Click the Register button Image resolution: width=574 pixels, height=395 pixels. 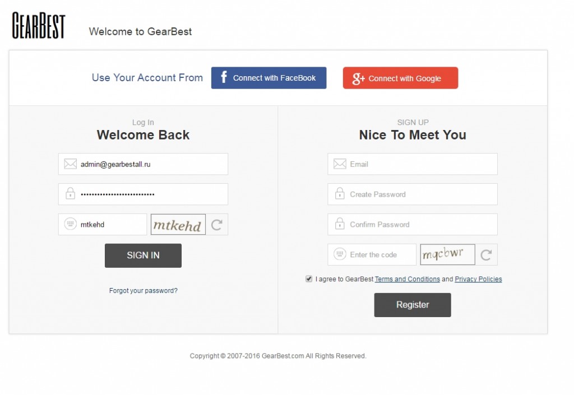[413, 305]
